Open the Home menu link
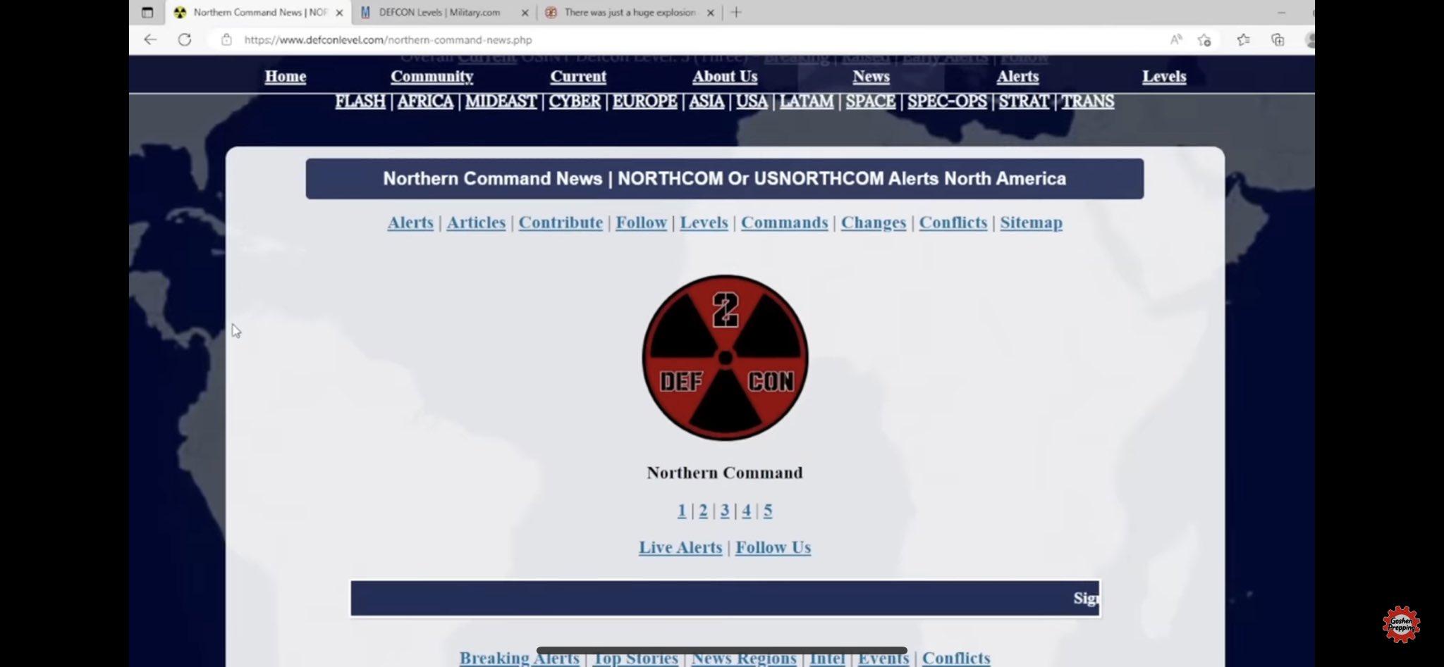Image resolution: width=1444 pixels, height=667 pixels. coord(286,76)
